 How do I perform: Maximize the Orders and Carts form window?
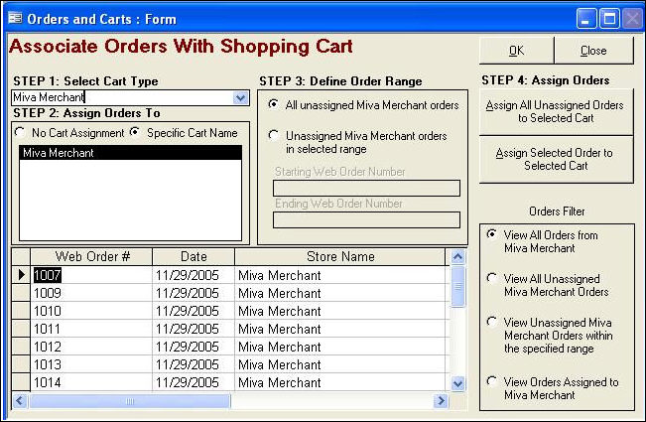click(x=609, y=19)
